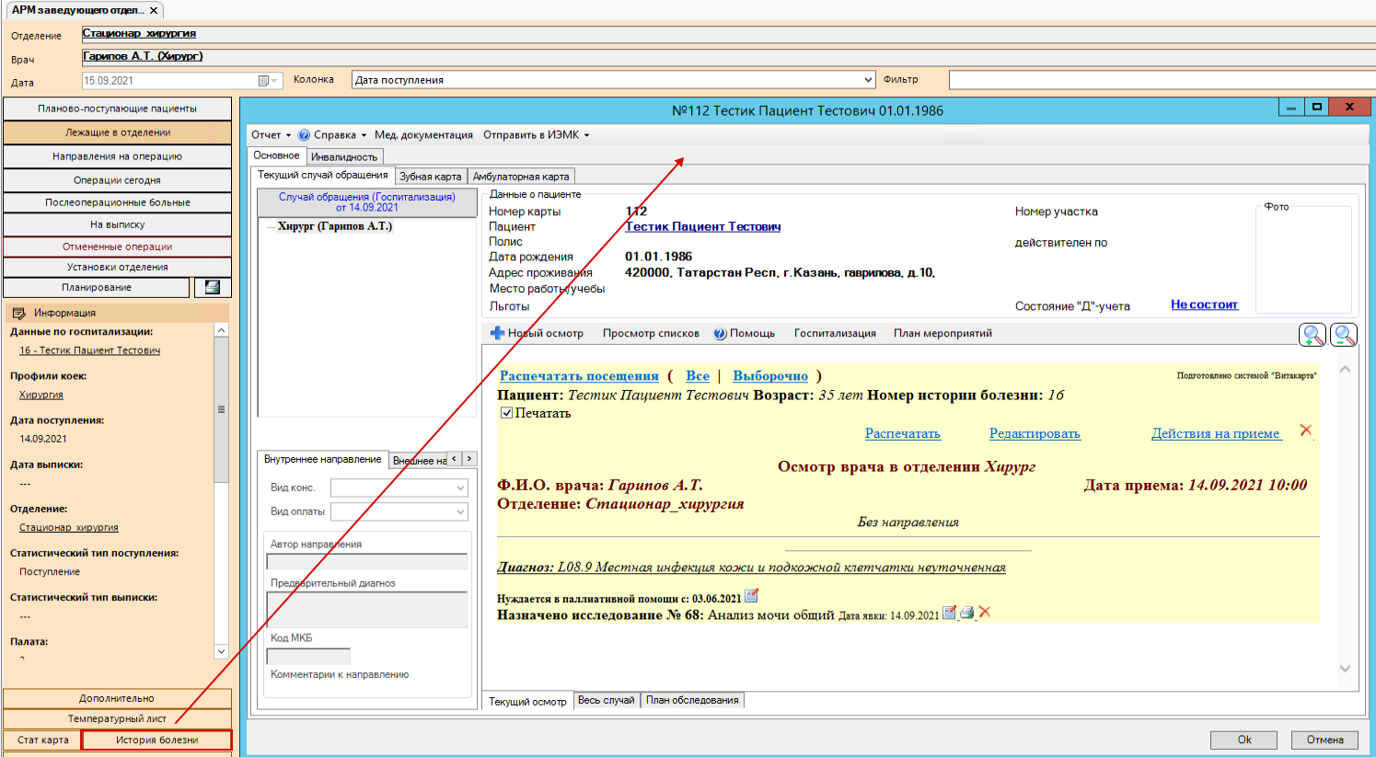Edit the prescribed urine analysis study

[949, 613]
